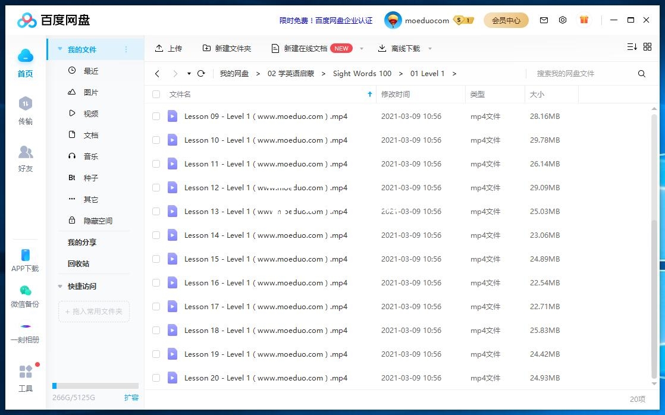
Task: Click the storage usage progress bar
Action: [x=95, y=385]
